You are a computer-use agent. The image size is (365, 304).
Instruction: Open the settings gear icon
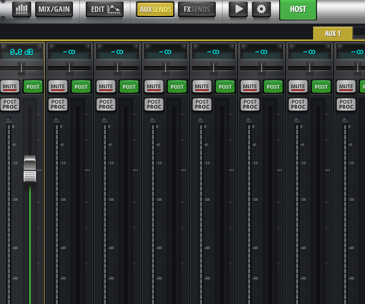(261, 9)
